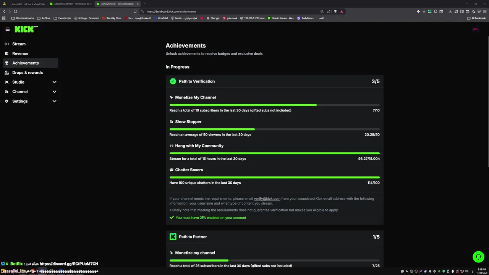Click the green support chat bubble icon
This screenshot has height=275, width=489.
point(478,257)
